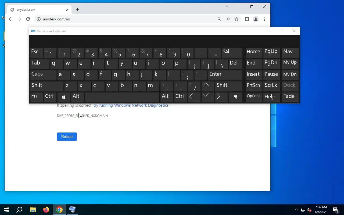The image size is (344, 215).
Task: Click the Fade key
Action: [x=290, y=97]
